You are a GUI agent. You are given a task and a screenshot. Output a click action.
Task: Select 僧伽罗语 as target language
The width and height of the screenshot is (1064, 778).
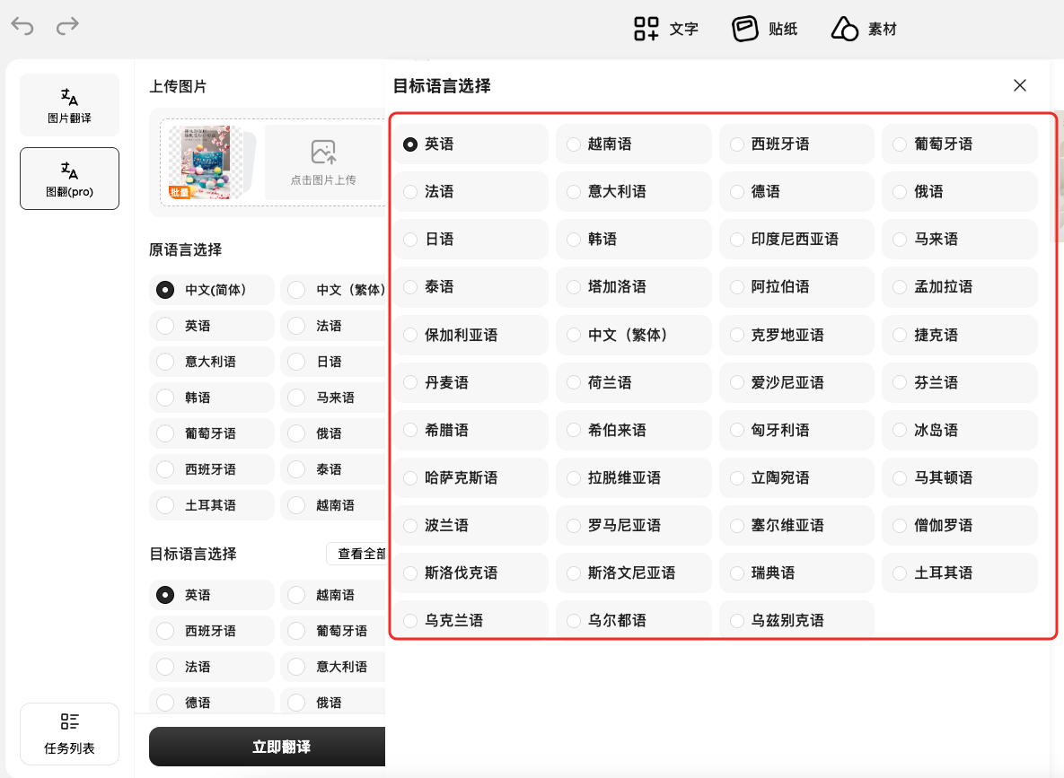click(960, 525)
